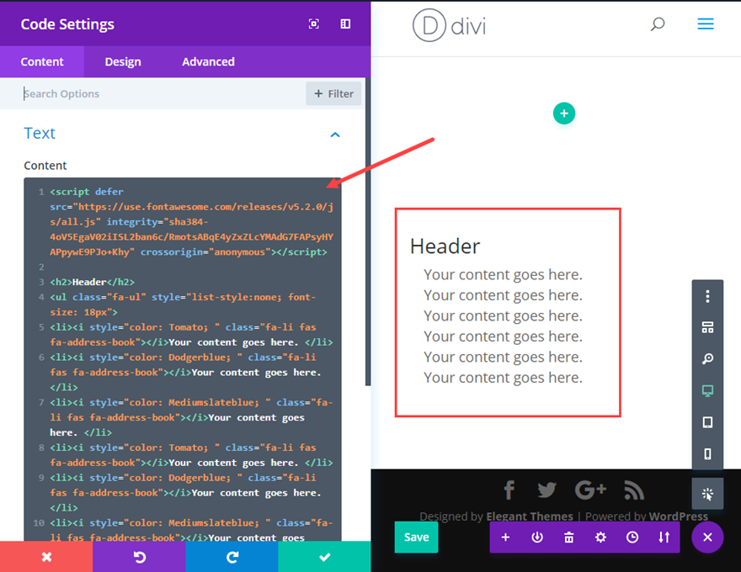Open site search magnifier icon
The image size is (741, 572).
point(658,24)
